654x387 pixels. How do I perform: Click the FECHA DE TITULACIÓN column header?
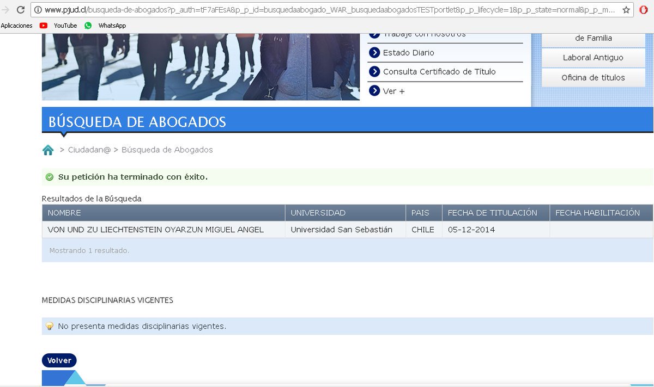(495, 213)
